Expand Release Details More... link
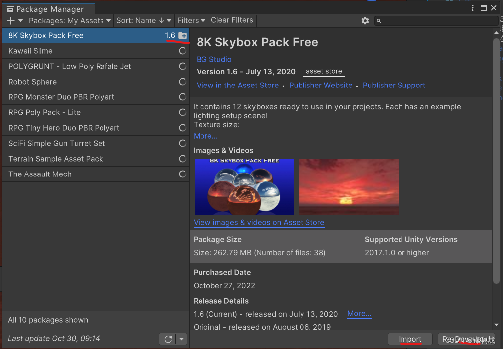This screenshot has width=503, height=349. point(359,313)
